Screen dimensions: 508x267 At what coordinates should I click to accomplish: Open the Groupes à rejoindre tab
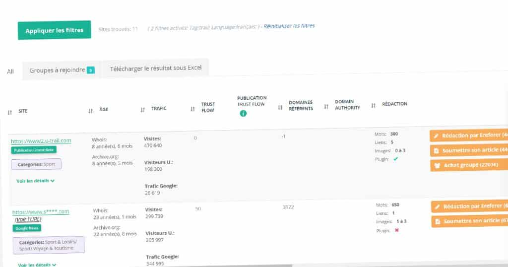click(62, 70)
